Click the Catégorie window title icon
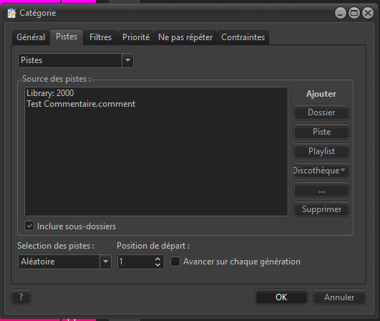This screenshot has height=321, width=380. 11,13
